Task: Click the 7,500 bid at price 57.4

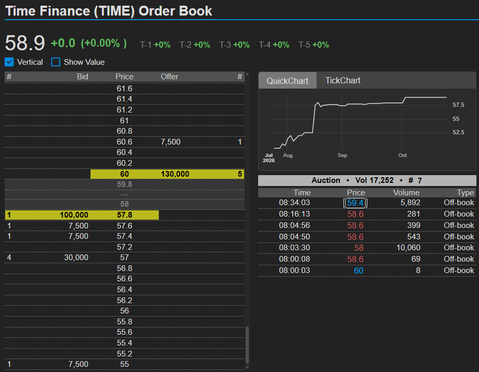Action: pyautogui.click(x=79, y=236)
